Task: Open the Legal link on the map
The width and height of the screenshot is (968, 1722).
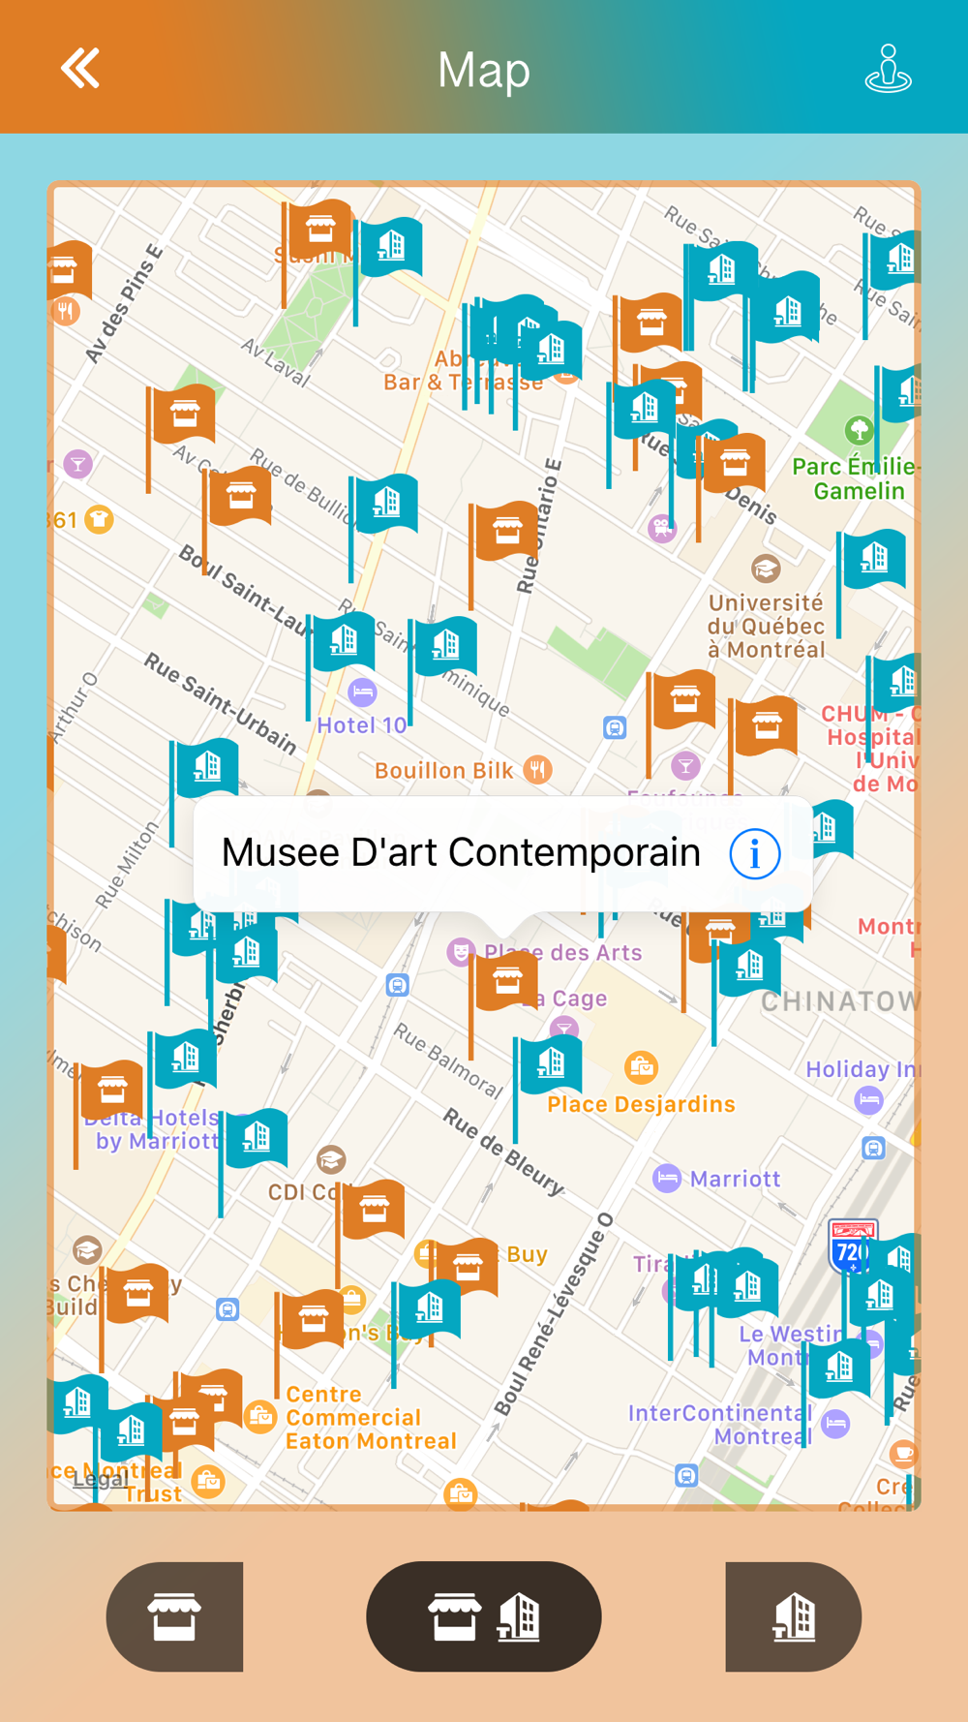Action: (x=101, y=1478)
